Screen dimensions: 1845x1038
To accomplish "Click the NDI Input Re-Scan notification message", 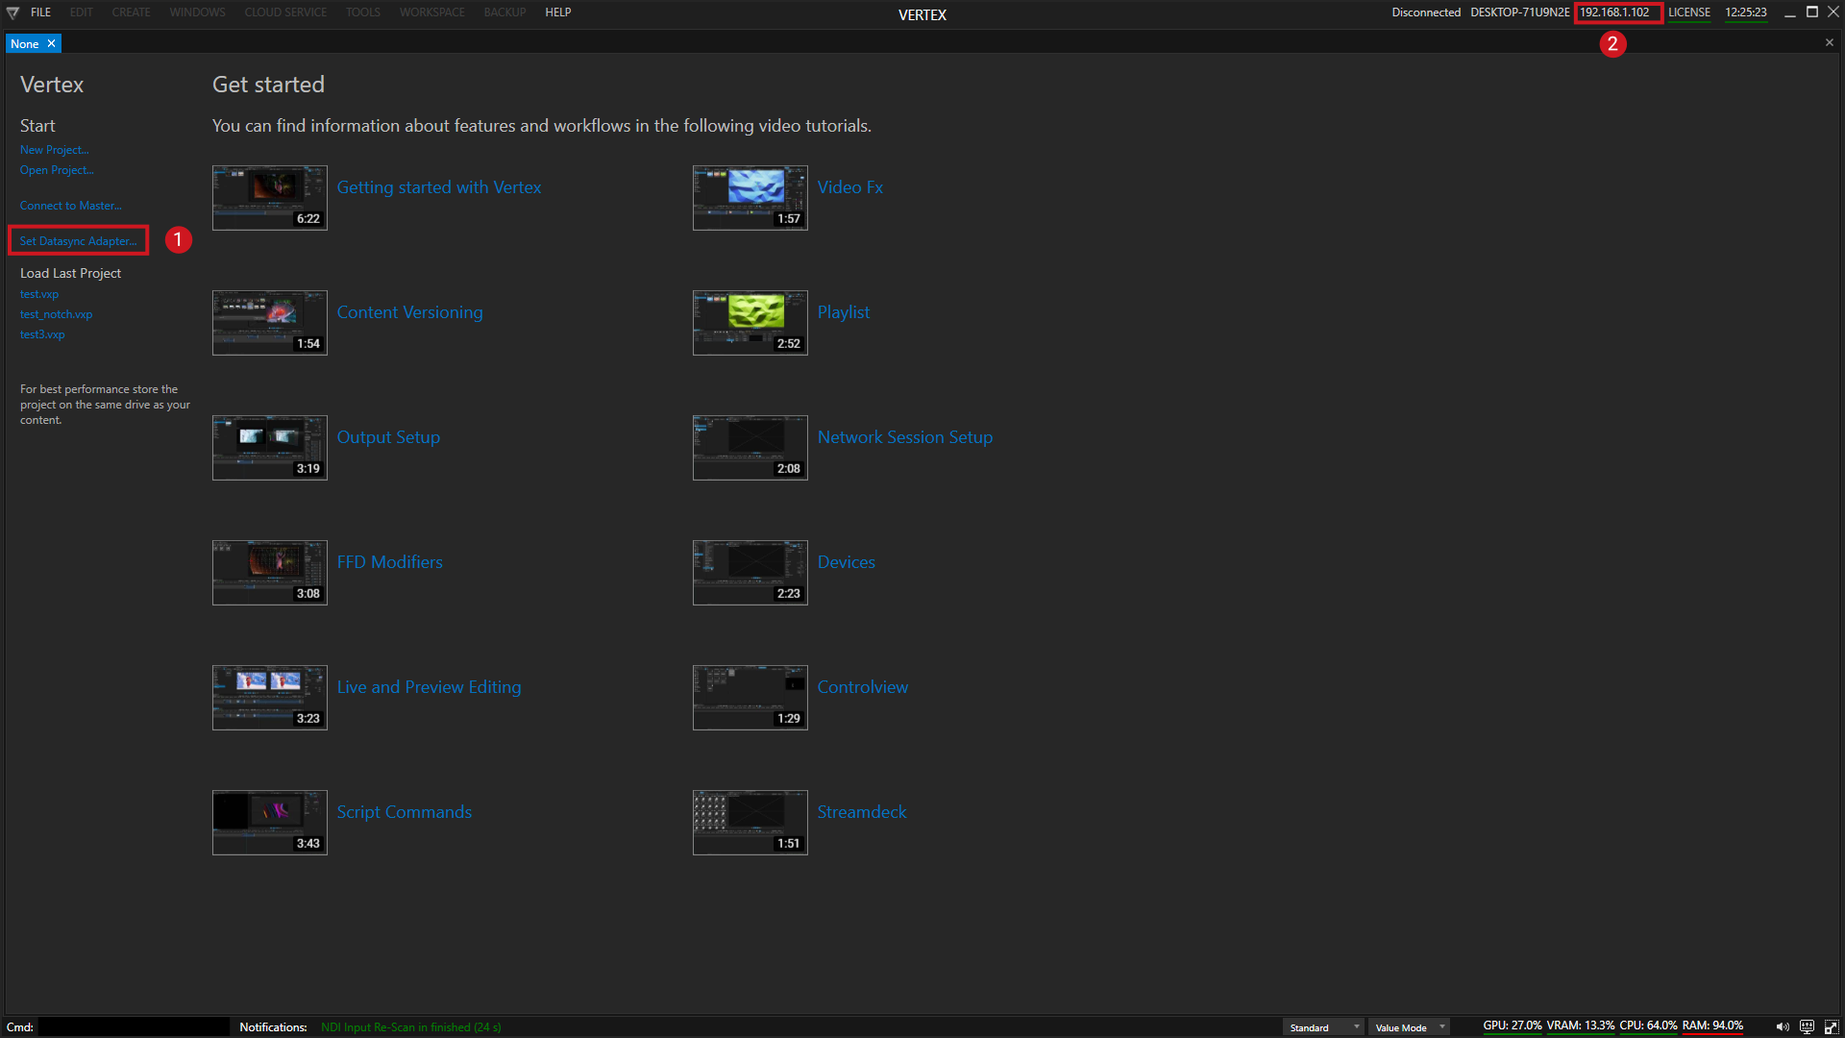I will (410, 1027).
